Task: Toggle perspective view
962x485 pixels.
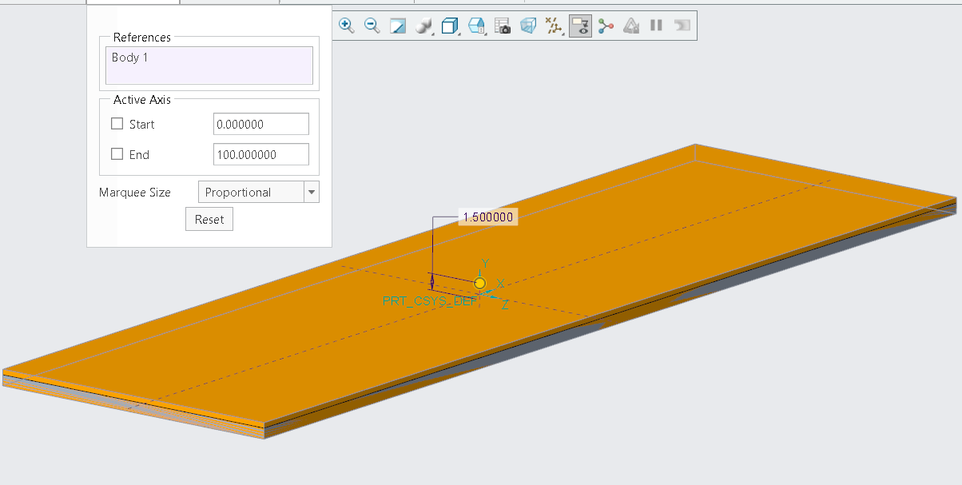Action: 528,26
